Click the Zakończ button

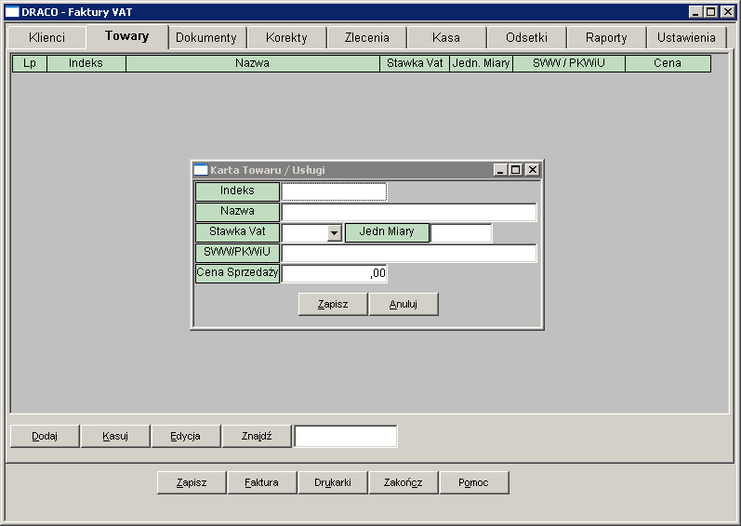click(x=404, y=482)
